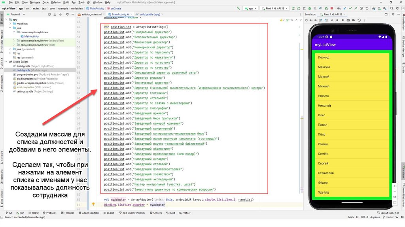Image resolution: width=405 pixels, height=227 pixels.
Task: Take an emulator screenshot with camera icon
Action: (348, 20)
